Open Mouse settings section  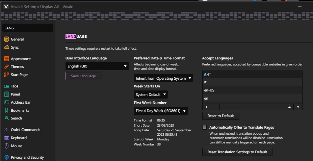tap(17, 146)
